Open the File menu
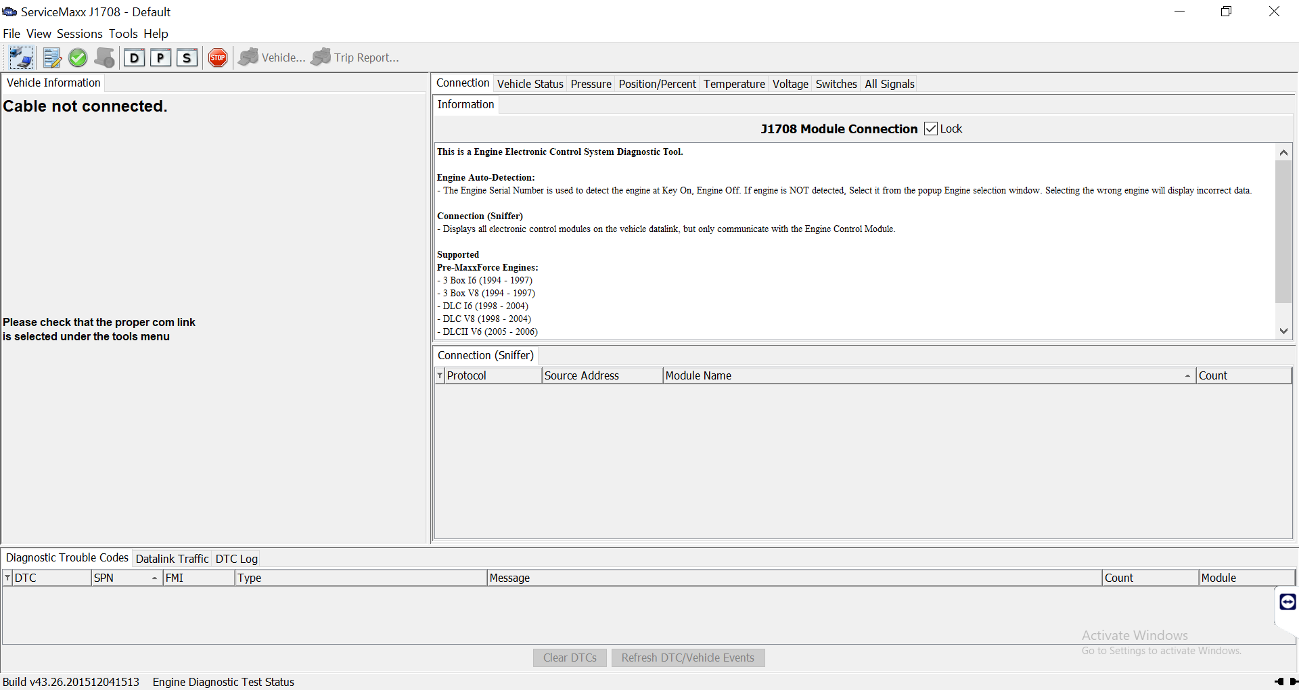Screen dimensions: 1299x690 pos(12,34)
